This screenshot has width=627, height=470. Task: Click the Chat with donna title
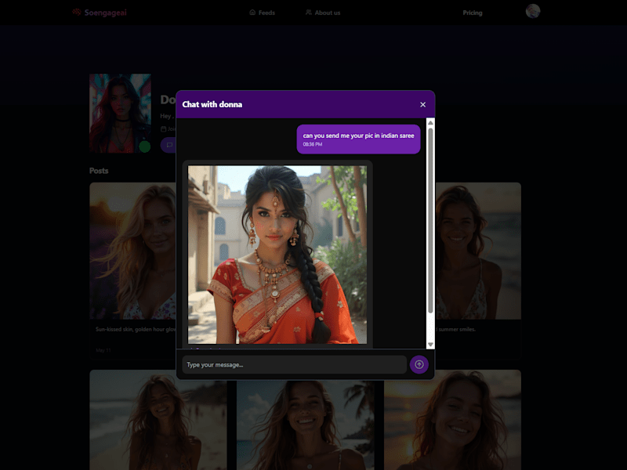coord(212,104)
